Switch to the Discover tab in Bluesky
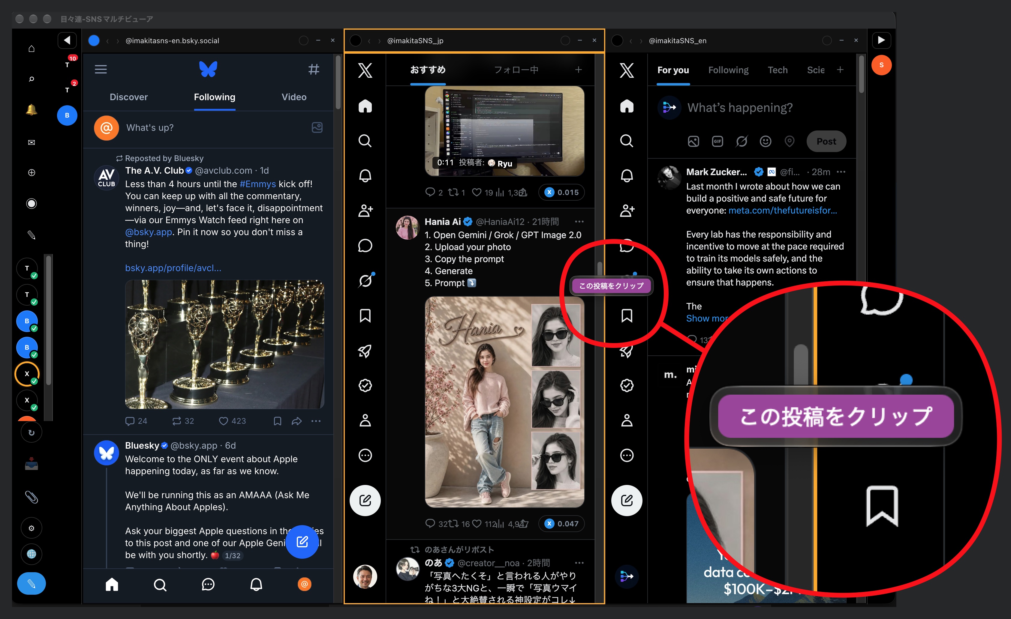This screenshot has height=619, width=1011. coord(128,97)
